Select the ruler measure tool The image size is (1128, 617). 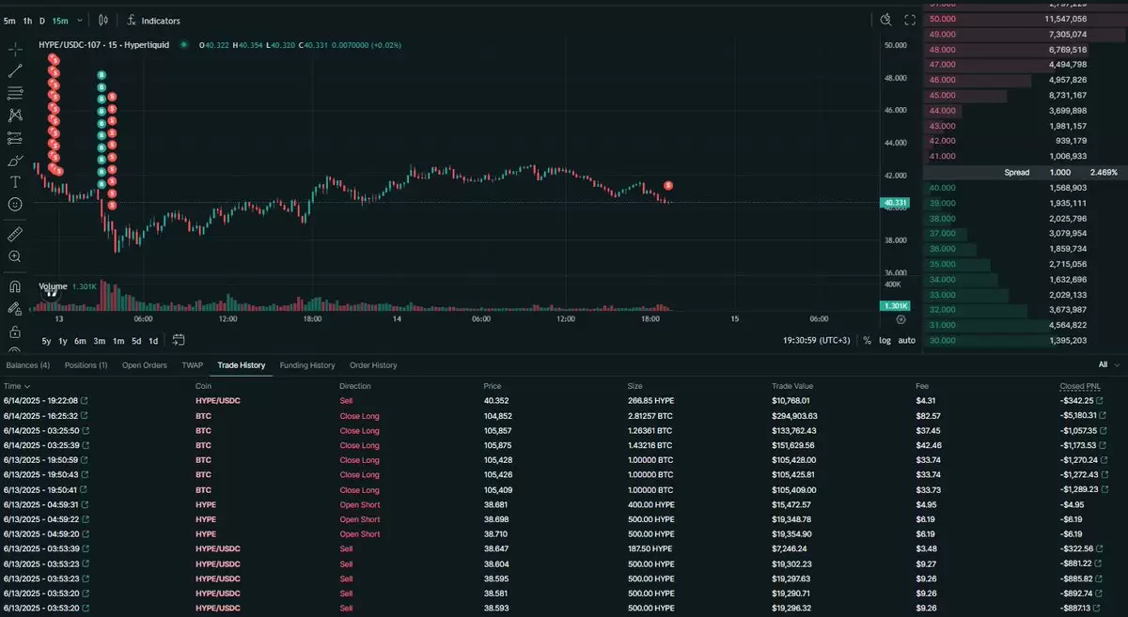pos(15,233)
